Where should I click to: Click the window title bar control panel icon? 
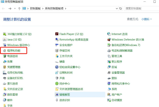(x=2, y=2)
